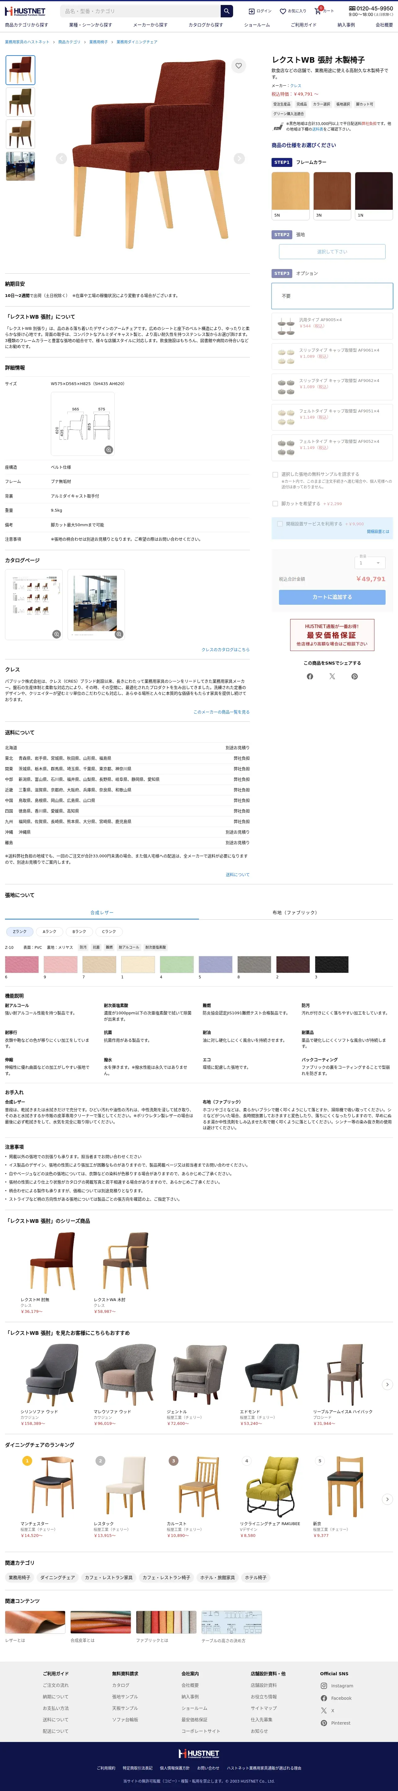Share the product on Facebook

[310, 676]
